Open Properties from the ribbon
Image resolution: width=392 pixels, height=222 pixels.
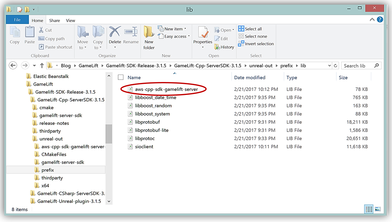pyautogui.click(x=203, y=33)
